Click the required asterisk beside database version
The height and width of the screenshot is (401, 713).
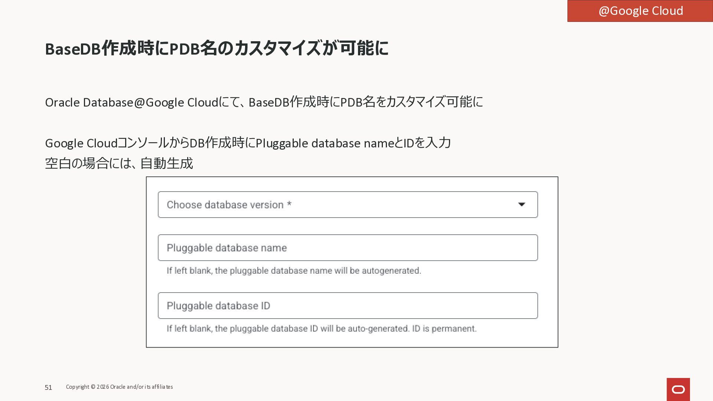(x=289, y=204)
